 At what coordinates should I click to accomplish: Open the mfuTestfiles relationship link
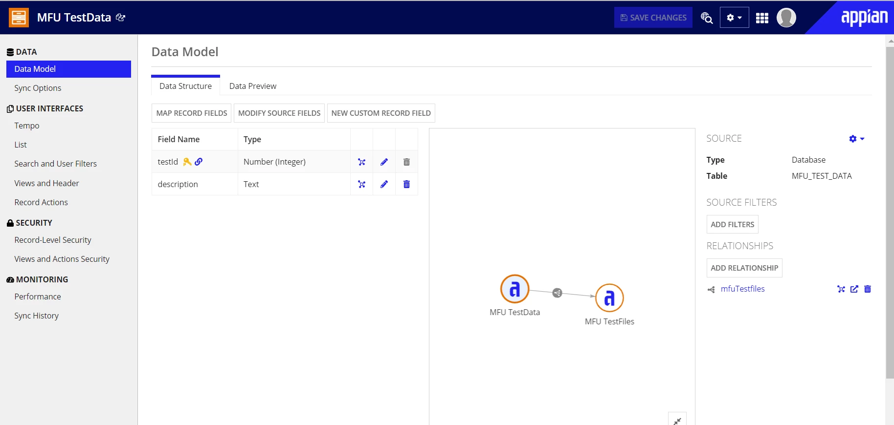click(x=742, y=289)
